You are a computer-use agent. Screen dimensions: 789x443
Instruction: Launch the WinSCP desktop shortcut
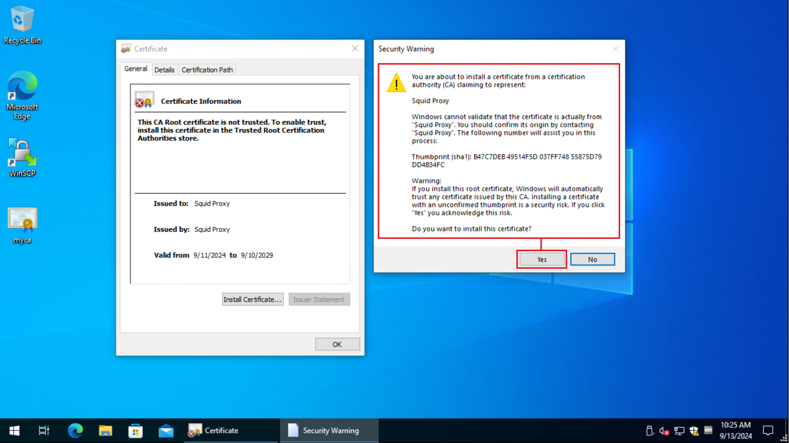tap(22, 157)
